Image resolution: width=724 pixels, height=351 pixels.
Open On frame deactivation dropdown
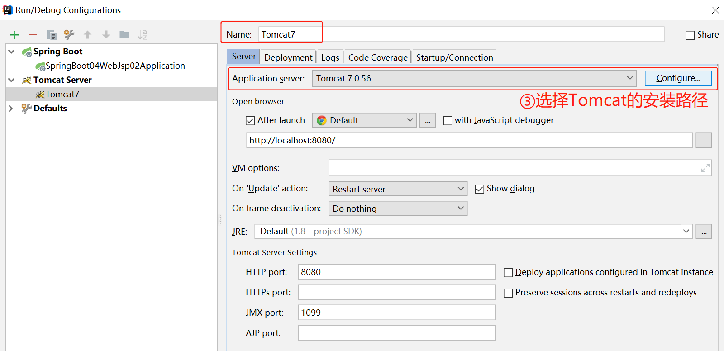398,209
